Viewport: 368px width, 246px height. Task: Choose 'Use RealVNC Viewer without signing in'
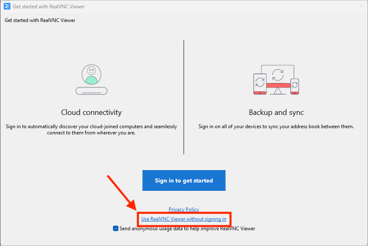pyautogui.click(x=184, y=219)
